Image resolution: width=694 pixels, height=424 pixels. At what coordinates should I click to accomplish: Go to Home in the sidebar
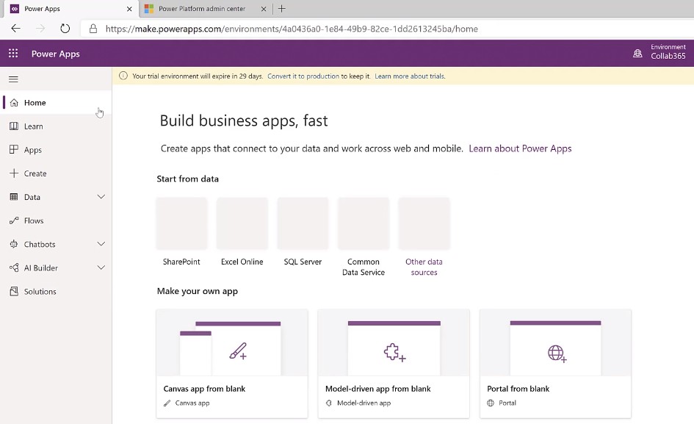(x=56, y=102)
